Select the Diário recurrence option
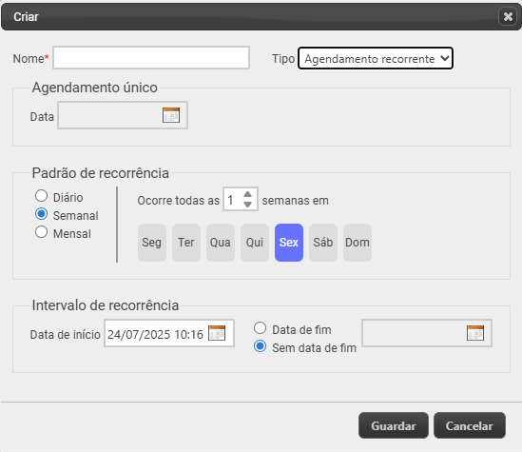The width and height of the screenshot is (522, 452). [x=41, y=196]
